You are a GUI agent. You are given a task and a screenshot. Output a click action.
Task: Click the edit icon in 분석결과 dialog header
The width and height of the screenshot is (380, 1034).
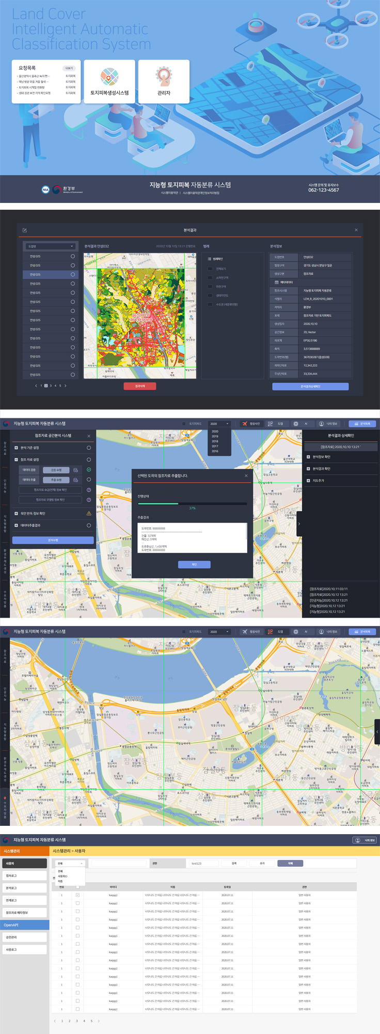click(x=25, y=230)
